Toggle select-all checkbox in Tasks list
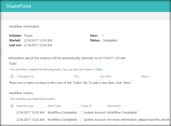This screenshot has width=171, height=126. pyautogui.click(x=12, y=76)
